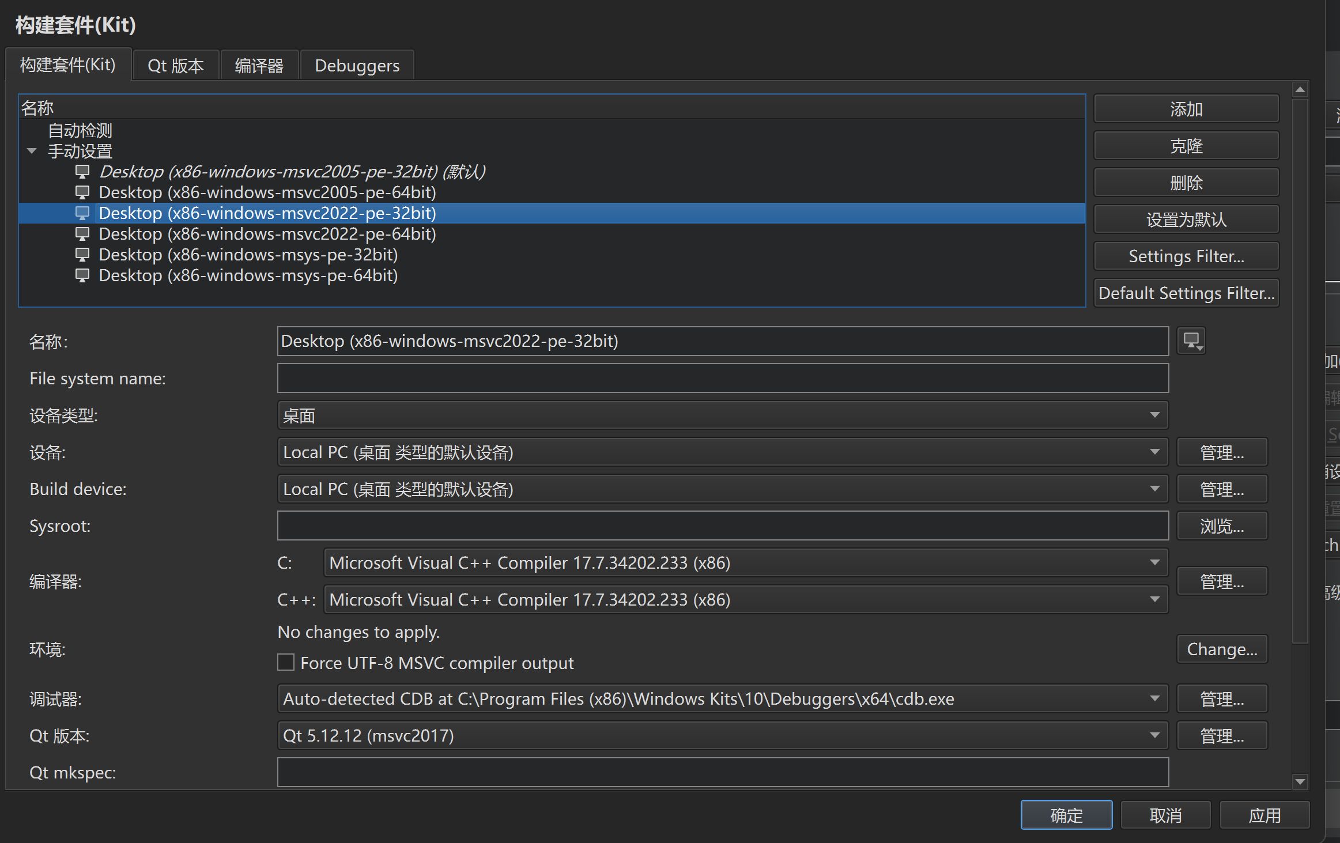The height and width of the screenshot is (843, 1340).
Task: Open the C++ compiler dropdown
Action: (x=745, y=600)
